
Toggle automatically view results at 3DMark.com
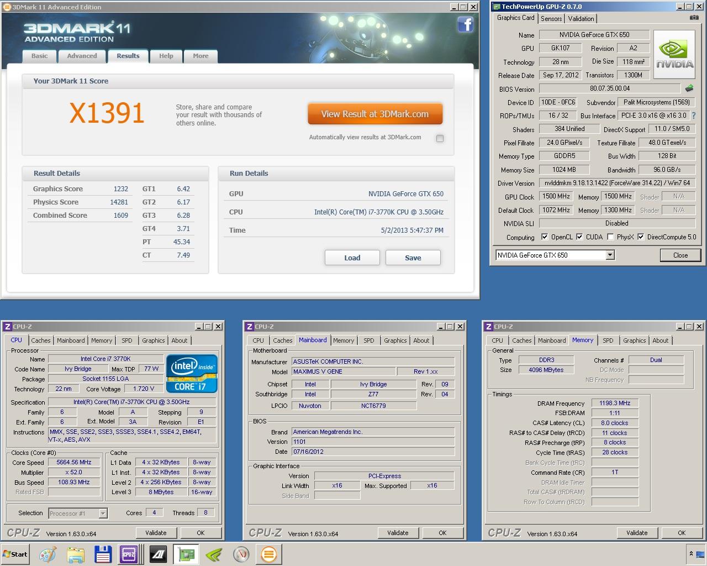[440, 138]
